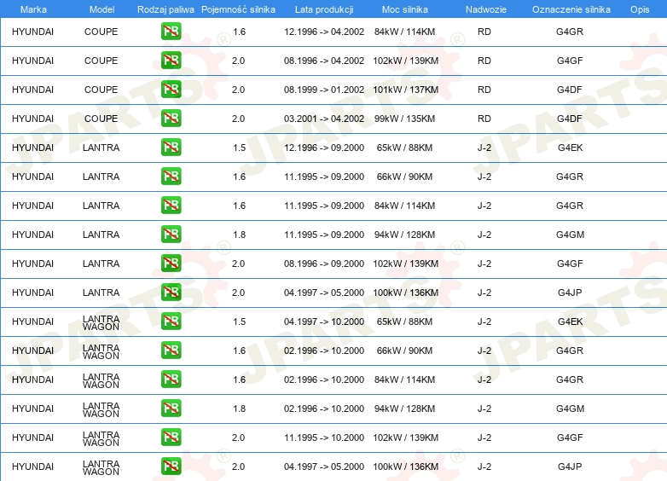Click the date cell 12.1996 -> 04.2002
The image size is (667, 481).
(x=324, y=32)
